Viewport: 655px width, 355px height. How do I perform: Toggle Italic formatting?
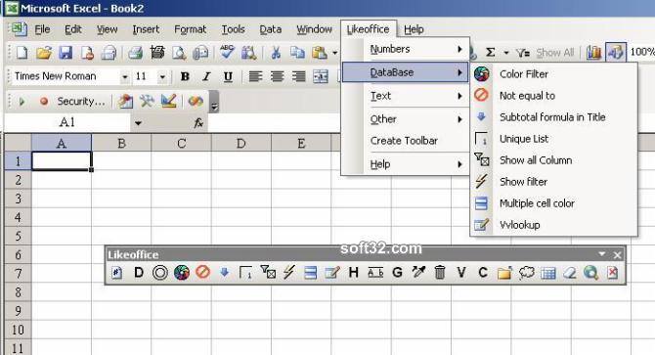206,76
